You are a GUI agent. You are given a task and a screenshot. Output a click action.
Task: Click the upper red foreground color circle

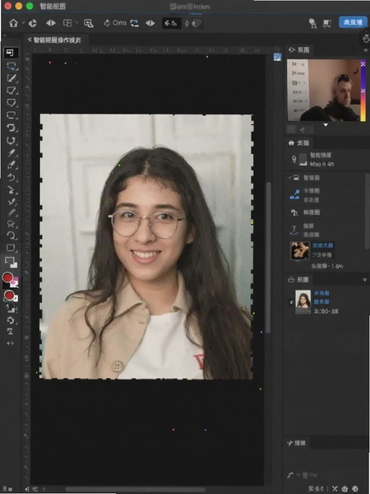[x=7, y=277]
